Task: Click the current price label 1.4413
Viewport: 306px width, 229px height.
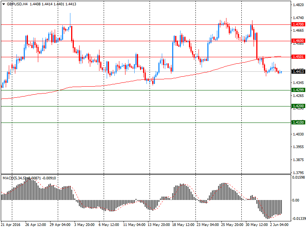Action: [x=298, y=71]
